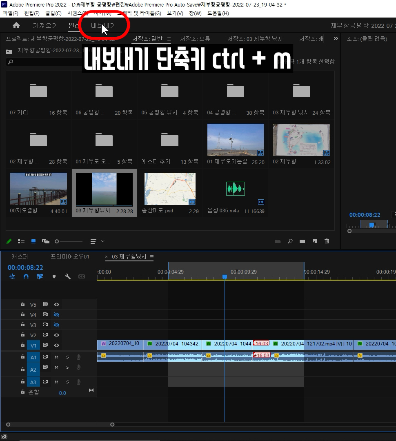Open the 보기(V) menu
This screenshot has height=441, width=396.
(x=175, y=13)
